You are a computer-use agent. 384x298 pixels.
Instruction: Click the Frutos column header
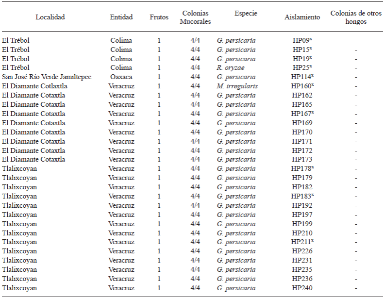[x=159, y=17]
